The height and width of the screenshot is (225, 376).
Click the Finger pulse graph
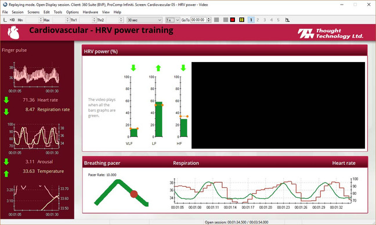click(34, 77)
